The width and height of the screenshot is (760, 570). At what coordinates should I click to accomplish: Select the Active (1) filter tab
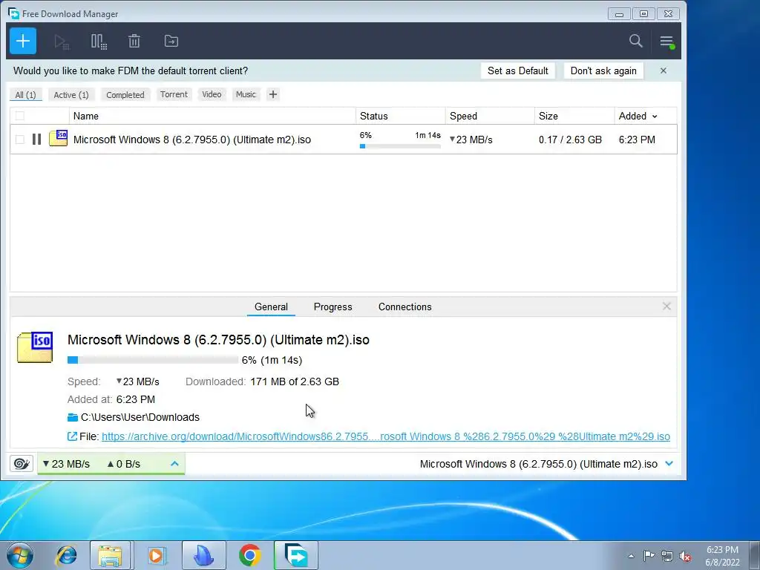pyautogui.click(x=71, y=94)
